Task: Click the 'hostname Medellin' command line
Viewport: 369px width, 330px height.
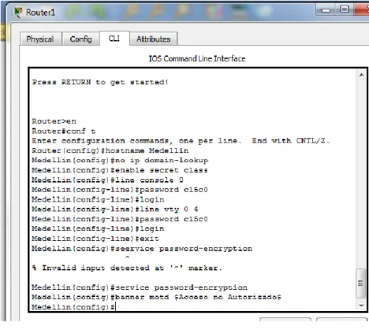Action: pos(110,150)
